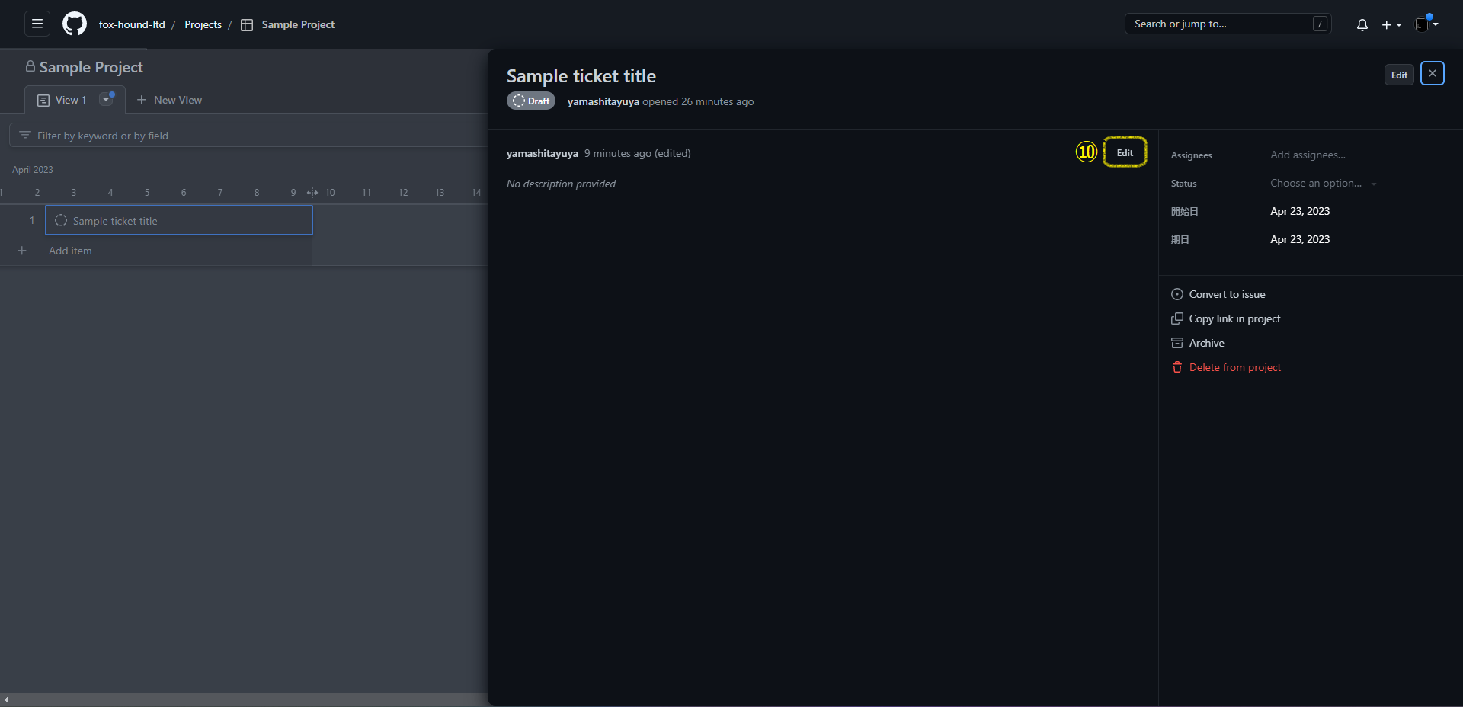This screenshot has height=707, width=1463.
Task: Click the Convert to issue icon
Action: click(x=1178, y=294)
